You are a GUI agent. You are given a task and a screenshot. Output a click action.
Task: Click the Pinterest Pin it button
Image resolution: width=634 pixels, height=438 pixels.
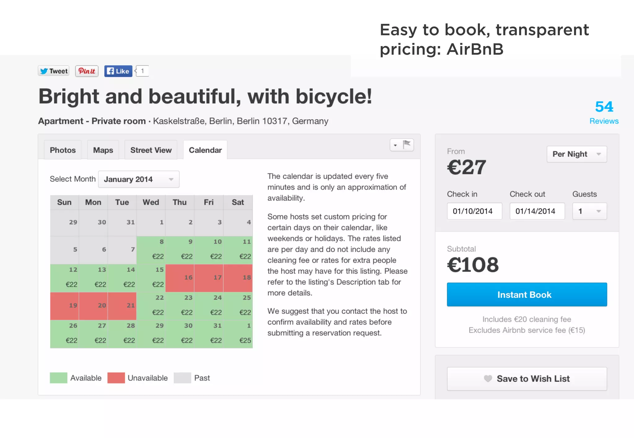click(87, 71)
